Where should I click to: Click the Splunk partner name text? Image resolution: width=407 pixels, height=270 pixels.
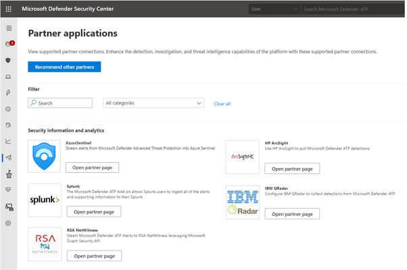coord(73,186)
